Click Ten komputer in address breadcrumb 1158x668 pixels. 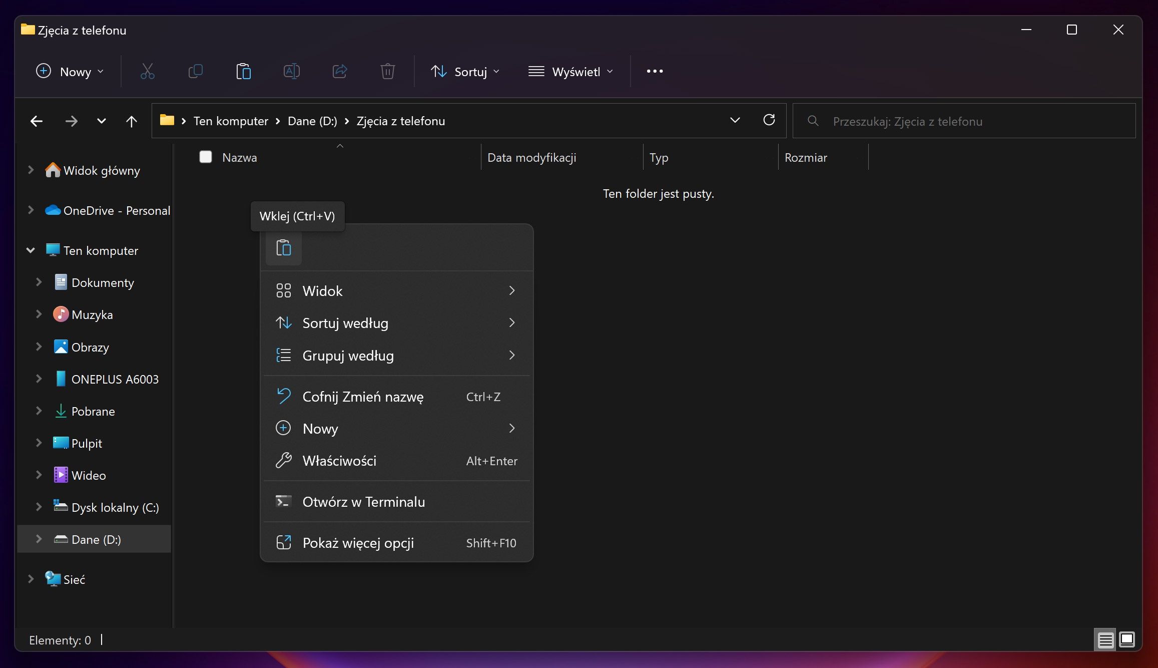point(231,121)
